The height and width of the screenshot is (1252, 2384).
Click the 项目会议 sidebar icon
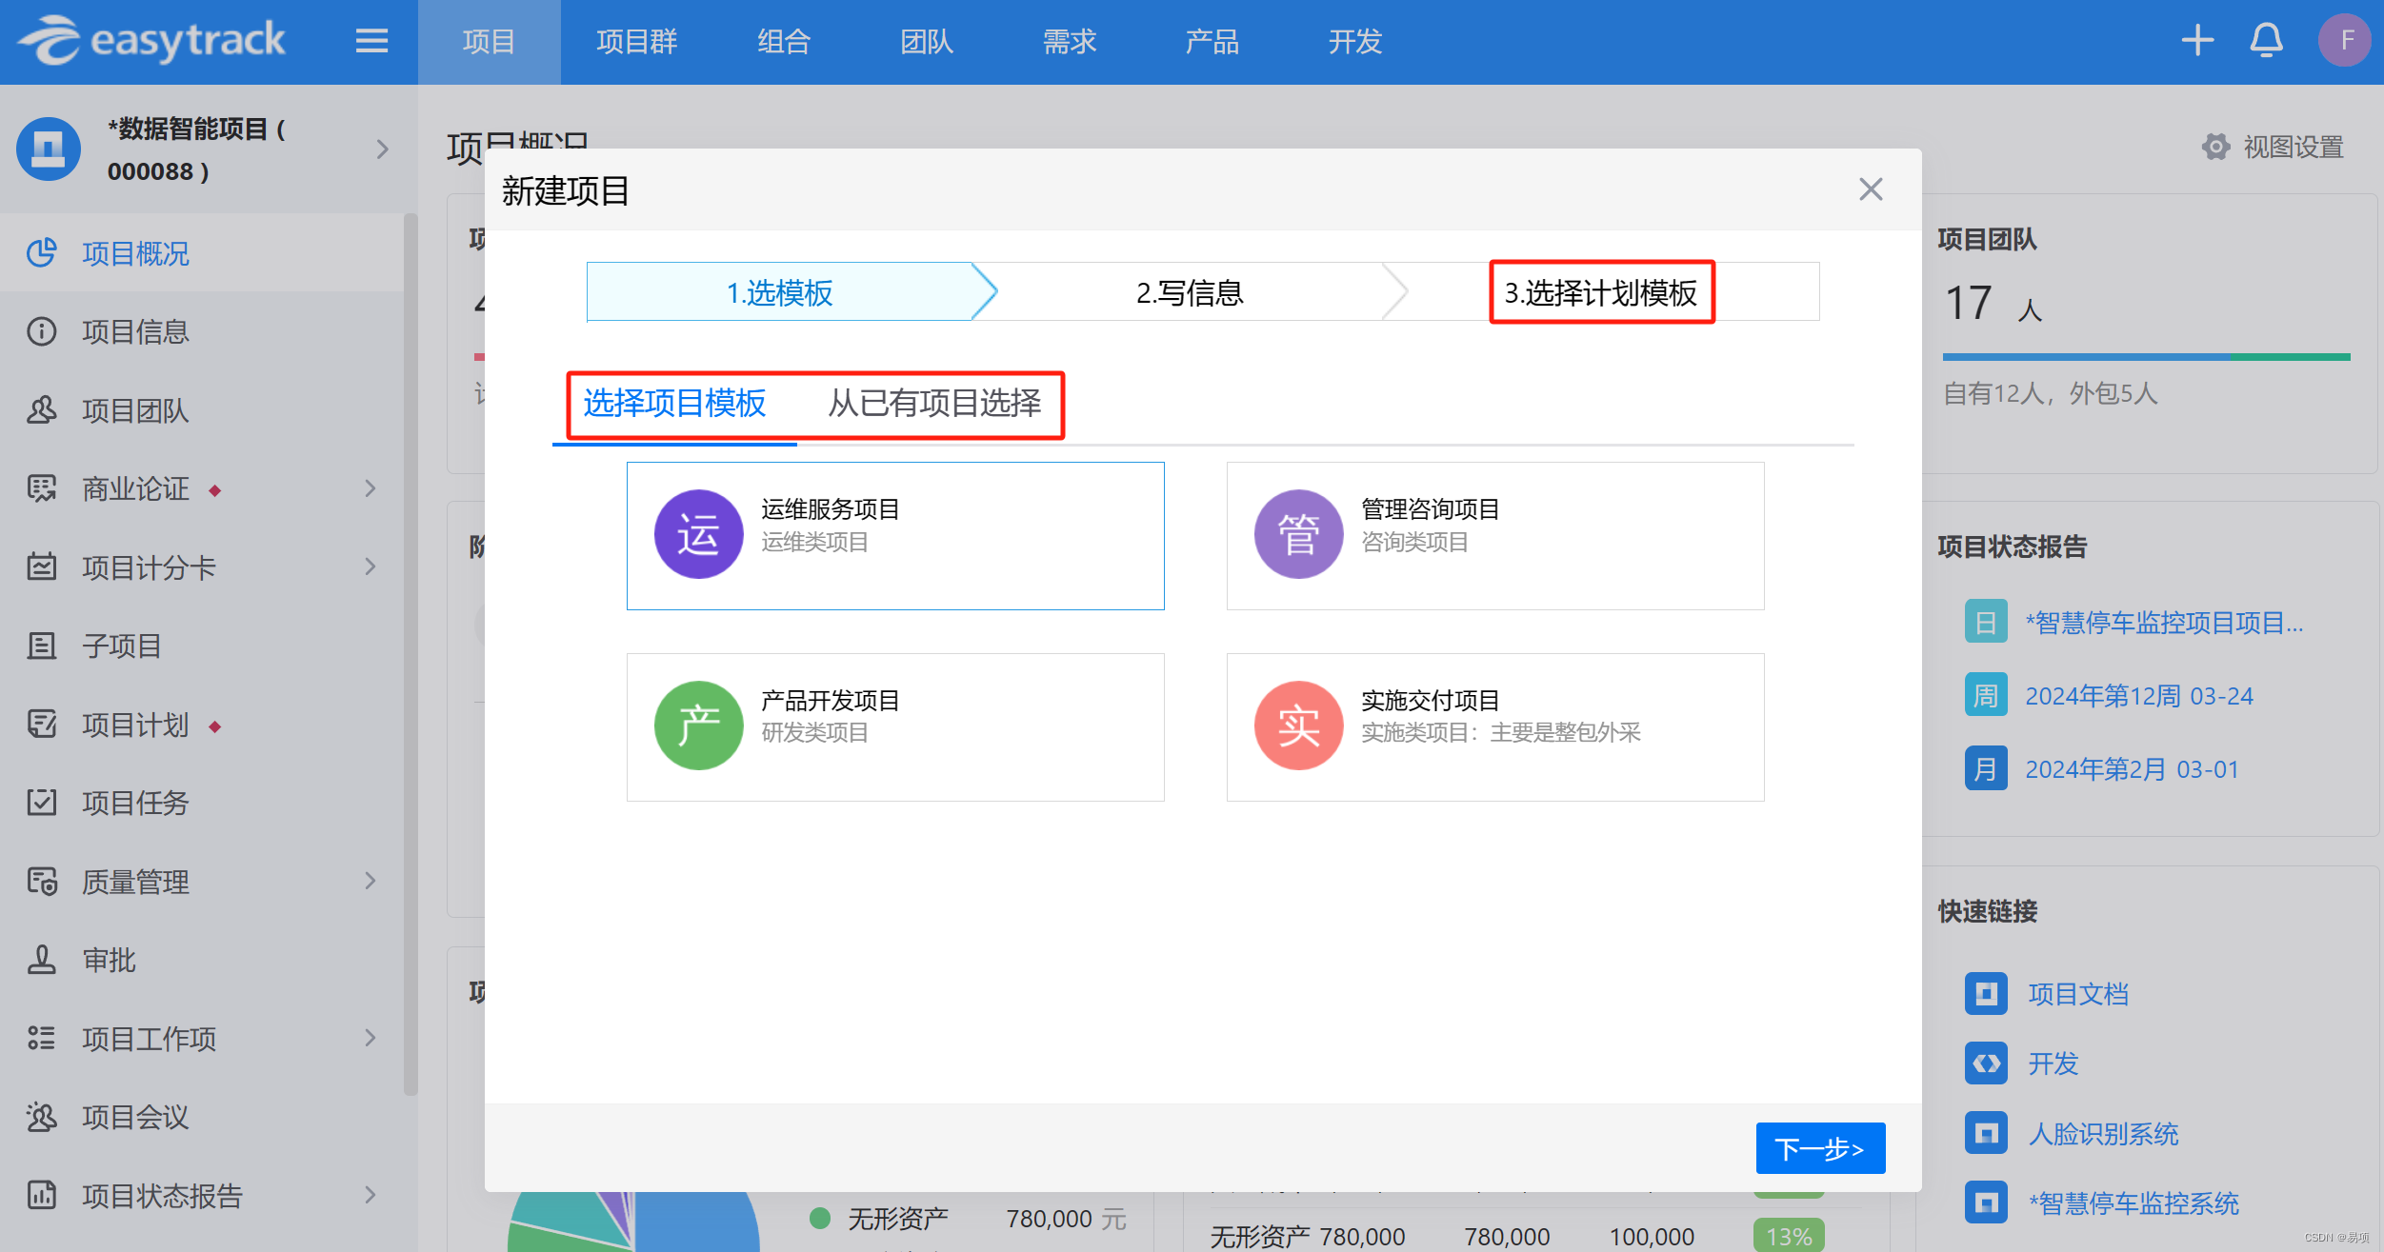pyautogui.click(x=42, y=1117)
